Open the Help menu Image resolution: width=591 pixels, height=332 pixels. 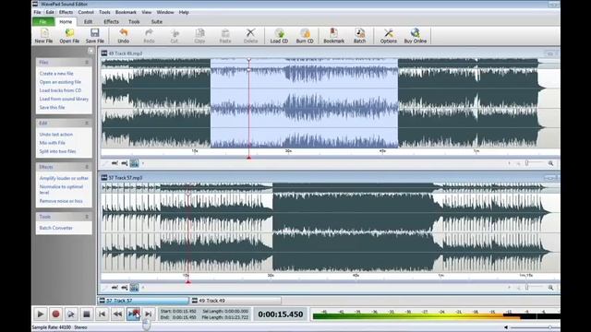184,12
